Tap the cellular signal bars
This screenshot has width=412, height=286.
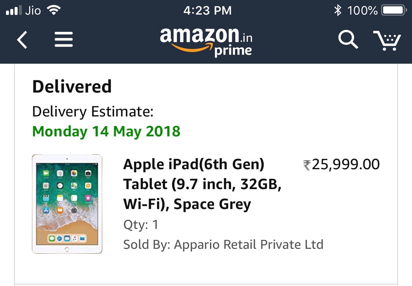[13, 11]
